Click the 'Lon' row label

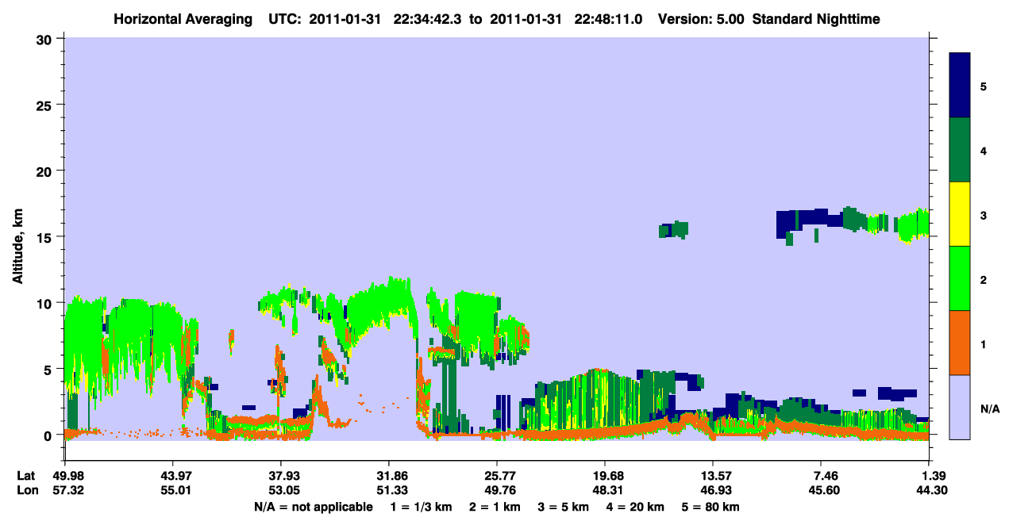[27, 491]
